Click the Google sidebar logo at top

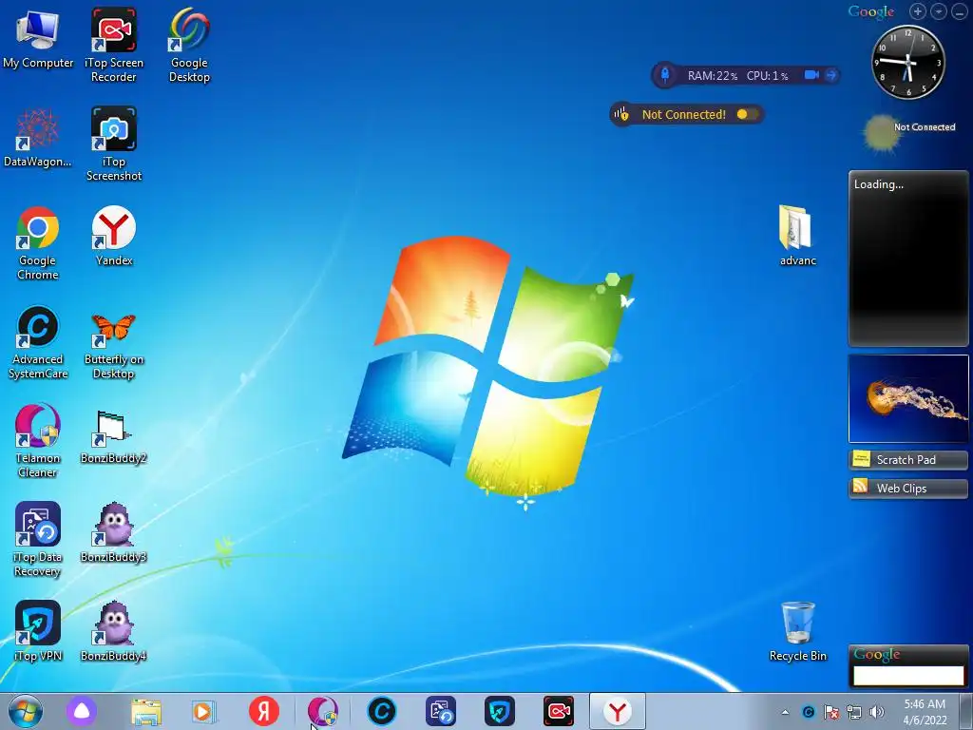pos(870,11)
